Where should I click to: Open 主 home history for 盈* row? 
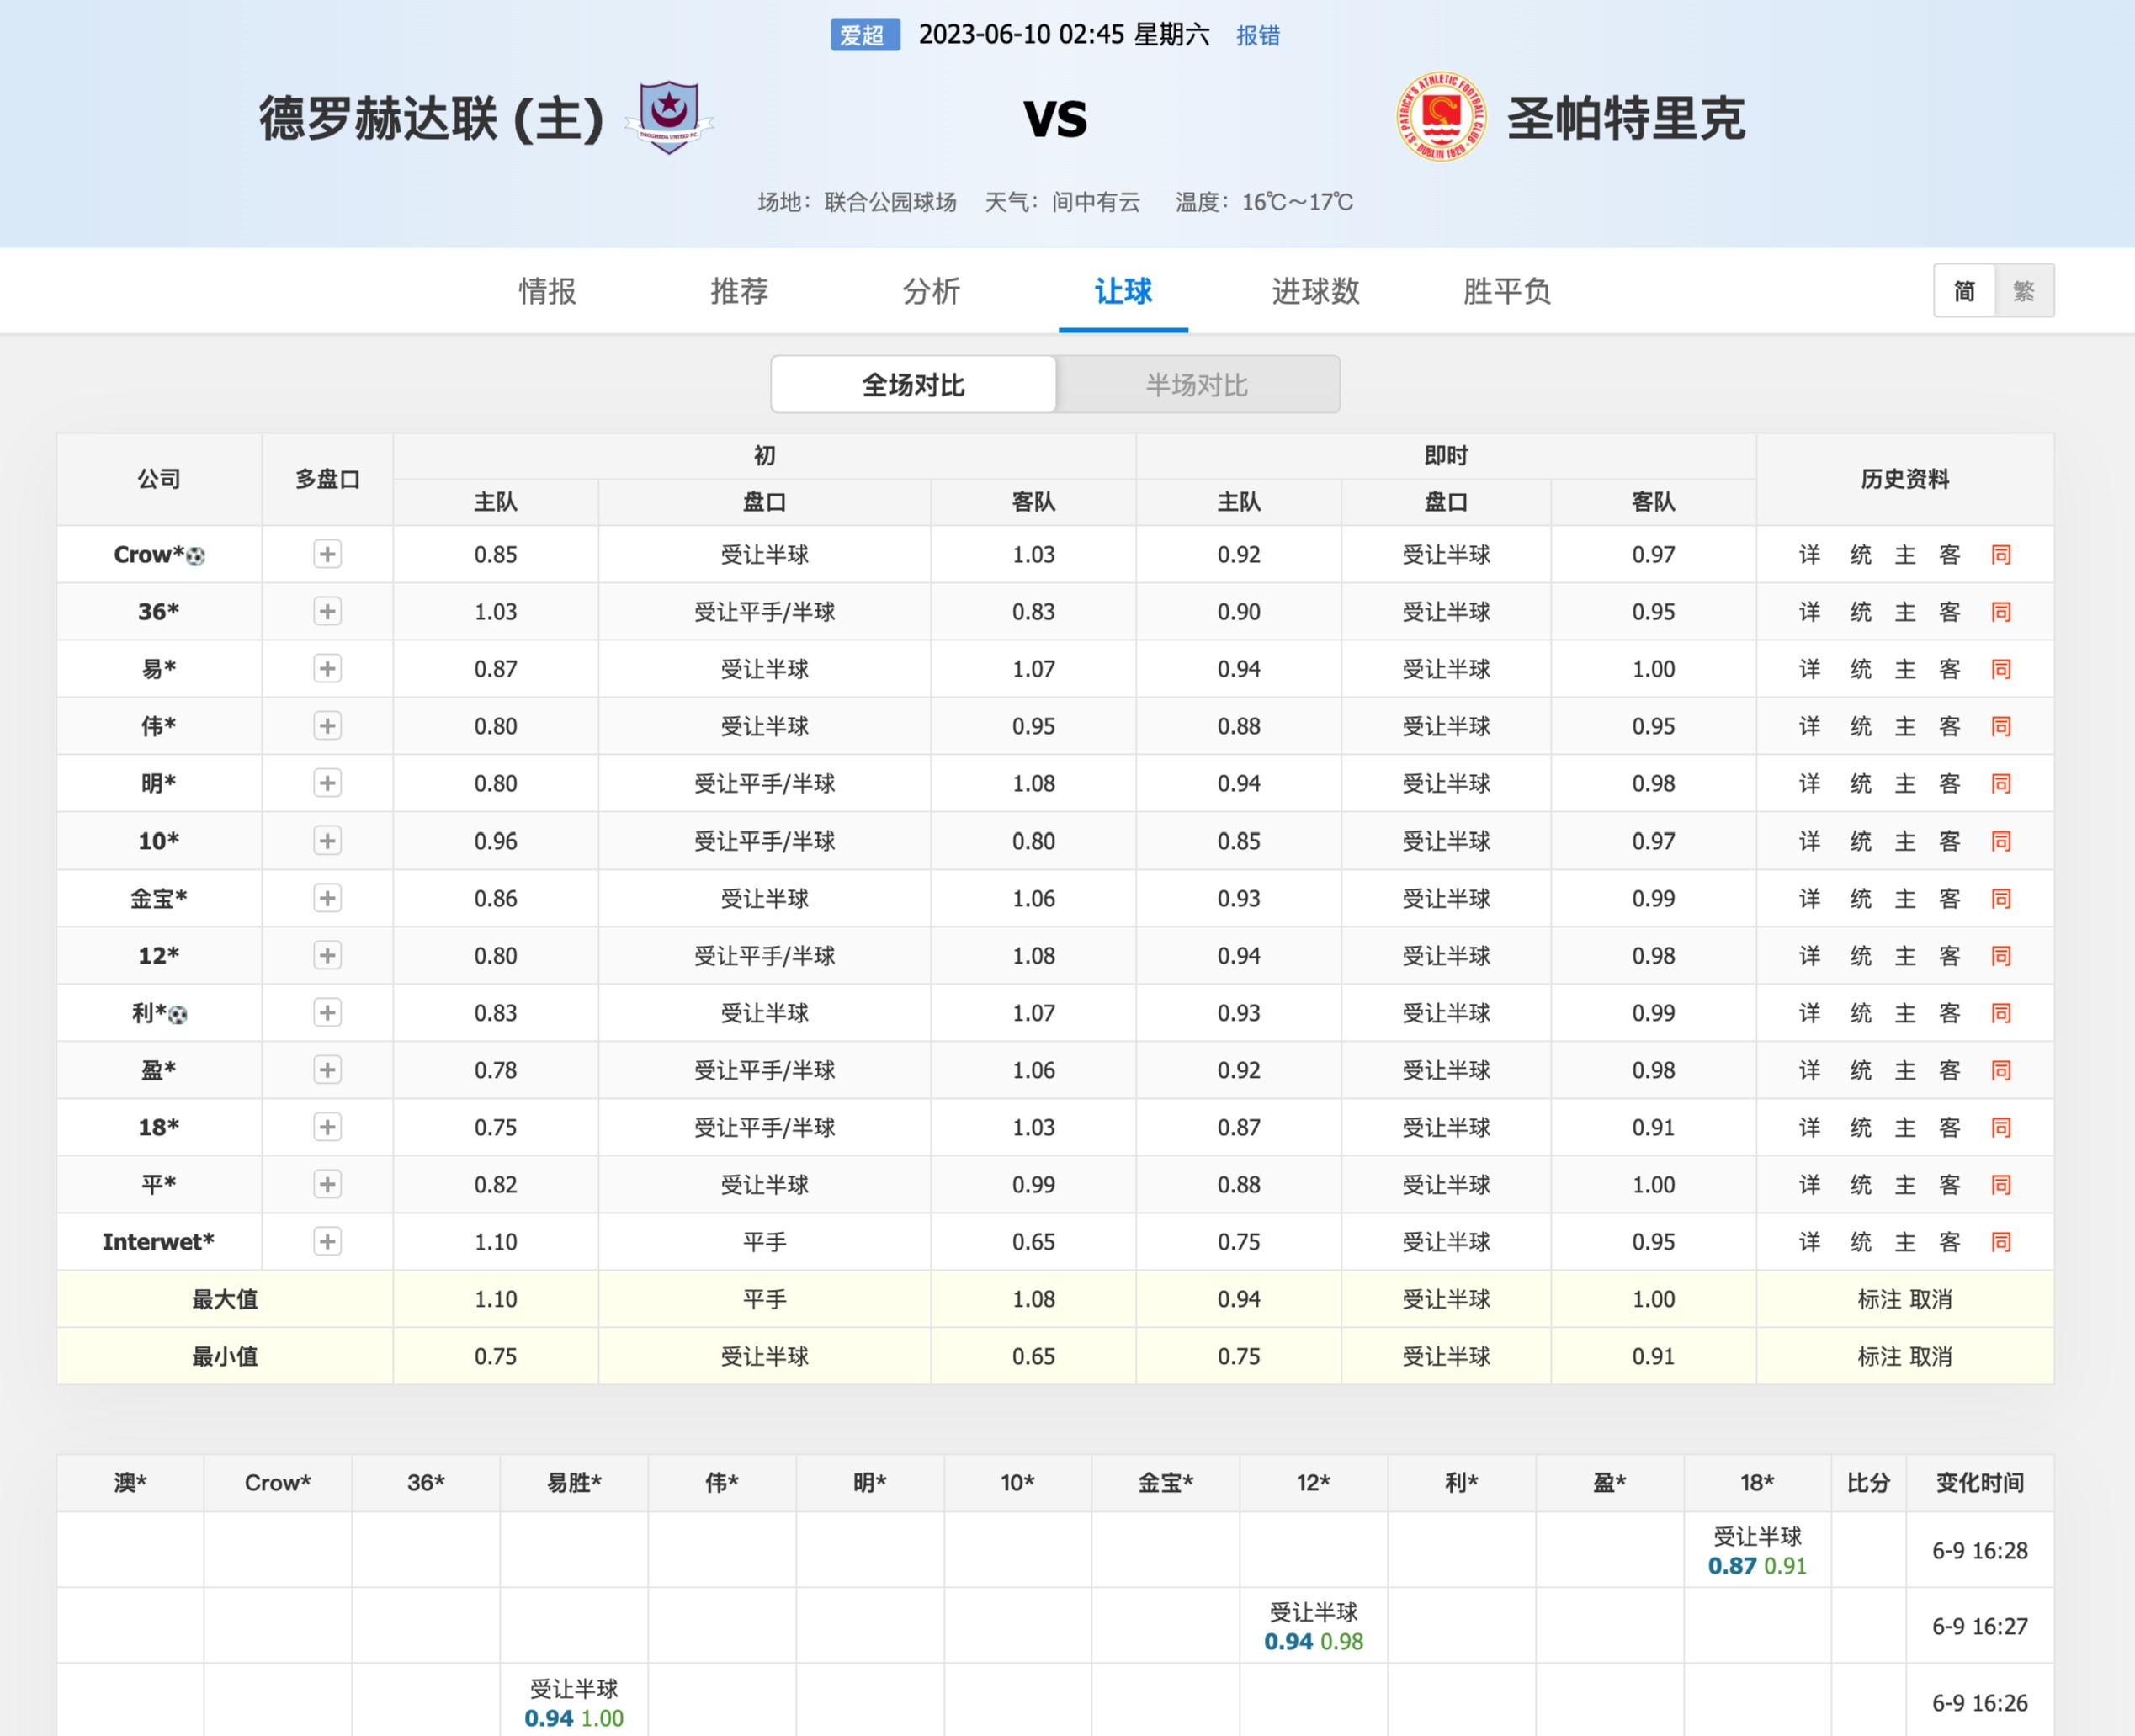click(1905, 1070)
